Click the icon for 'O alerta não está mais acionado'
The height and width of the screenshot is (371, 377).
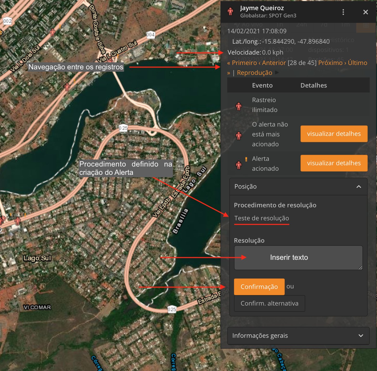click(x=238, y=136)
